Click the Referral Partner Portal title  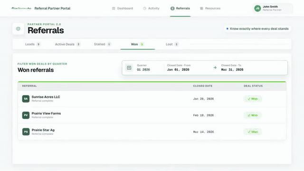[52, 9]
